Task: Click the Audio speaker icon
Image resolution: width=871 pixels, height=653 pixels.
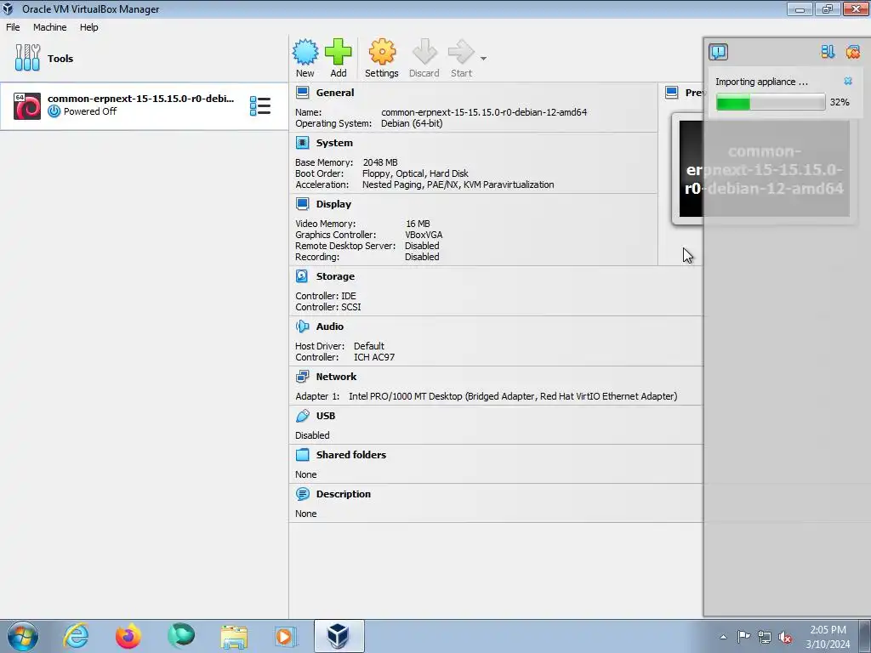Action: click(302, 326)
